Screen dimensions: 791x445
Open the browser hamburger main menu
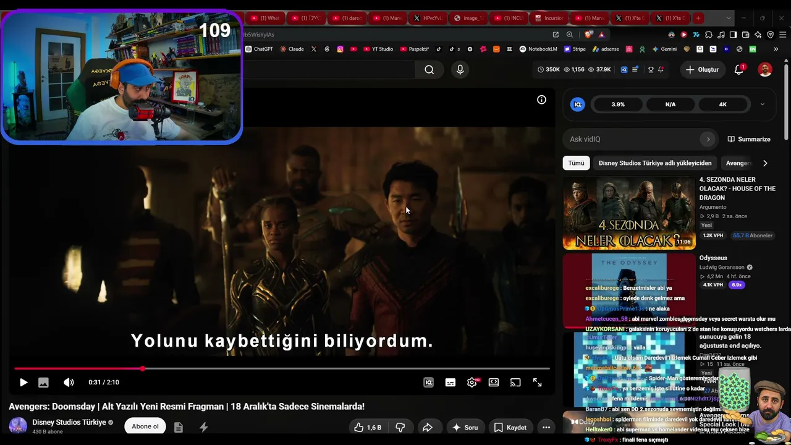point(782,35)
